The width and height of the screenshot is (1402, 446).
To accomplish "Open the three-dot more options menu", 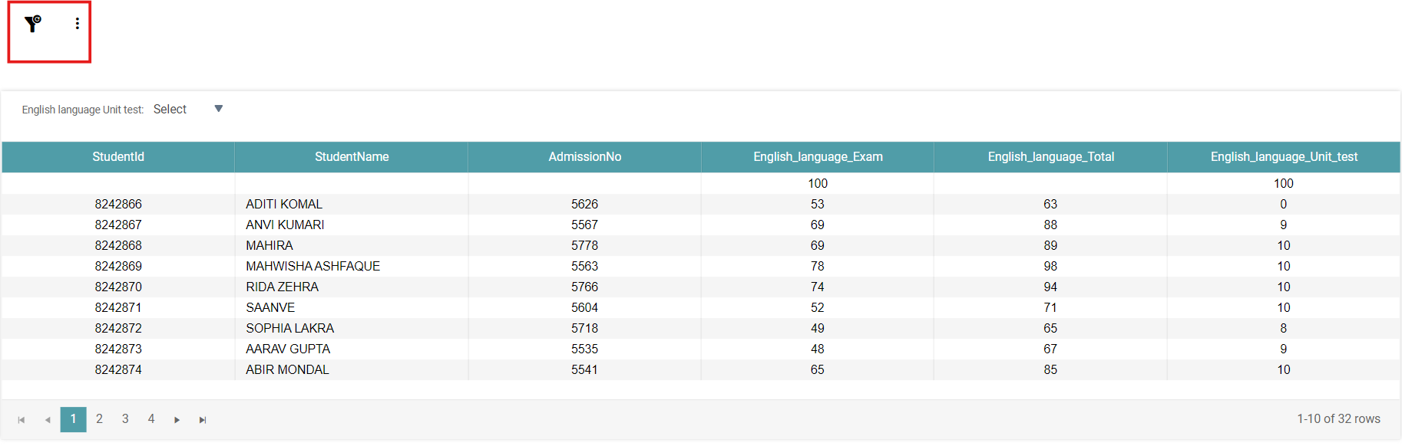I will coord(77,24).
